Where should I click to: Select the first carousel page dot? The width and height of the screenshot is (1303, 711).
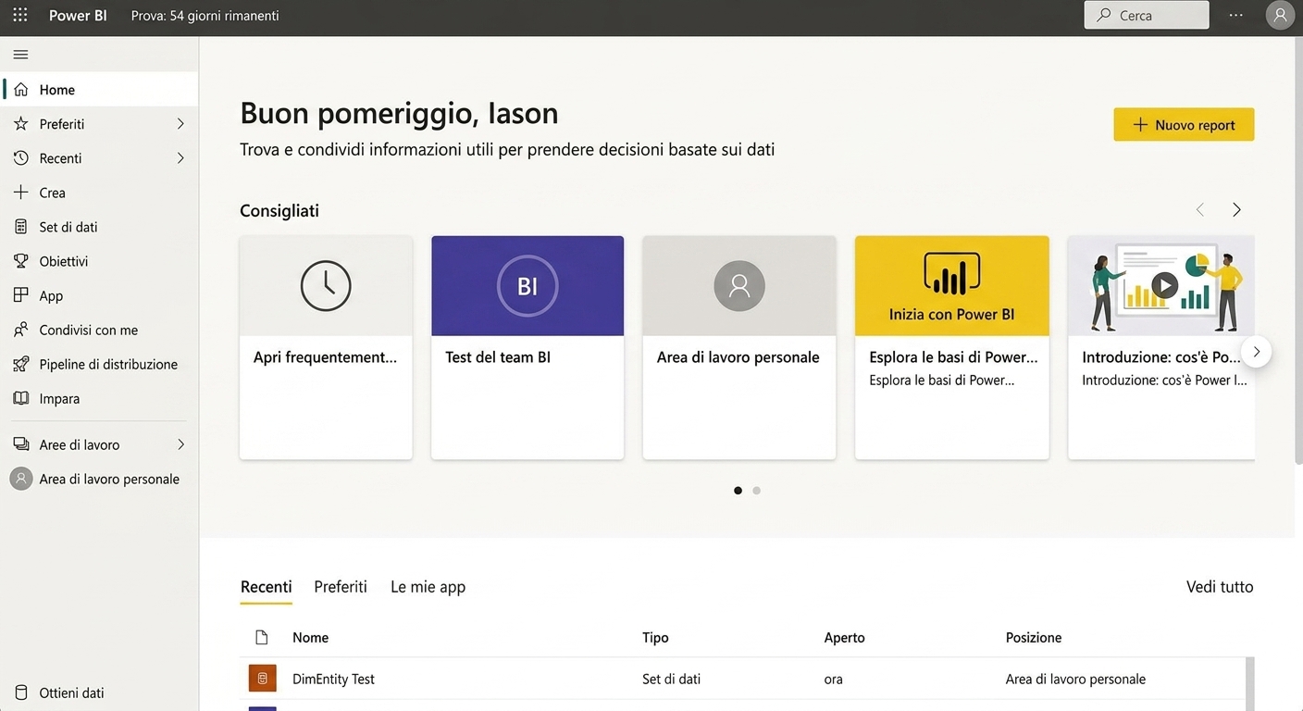click(x=738, y=491)
